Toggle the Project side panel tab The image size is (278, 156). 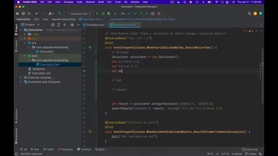tap(16, 29)
